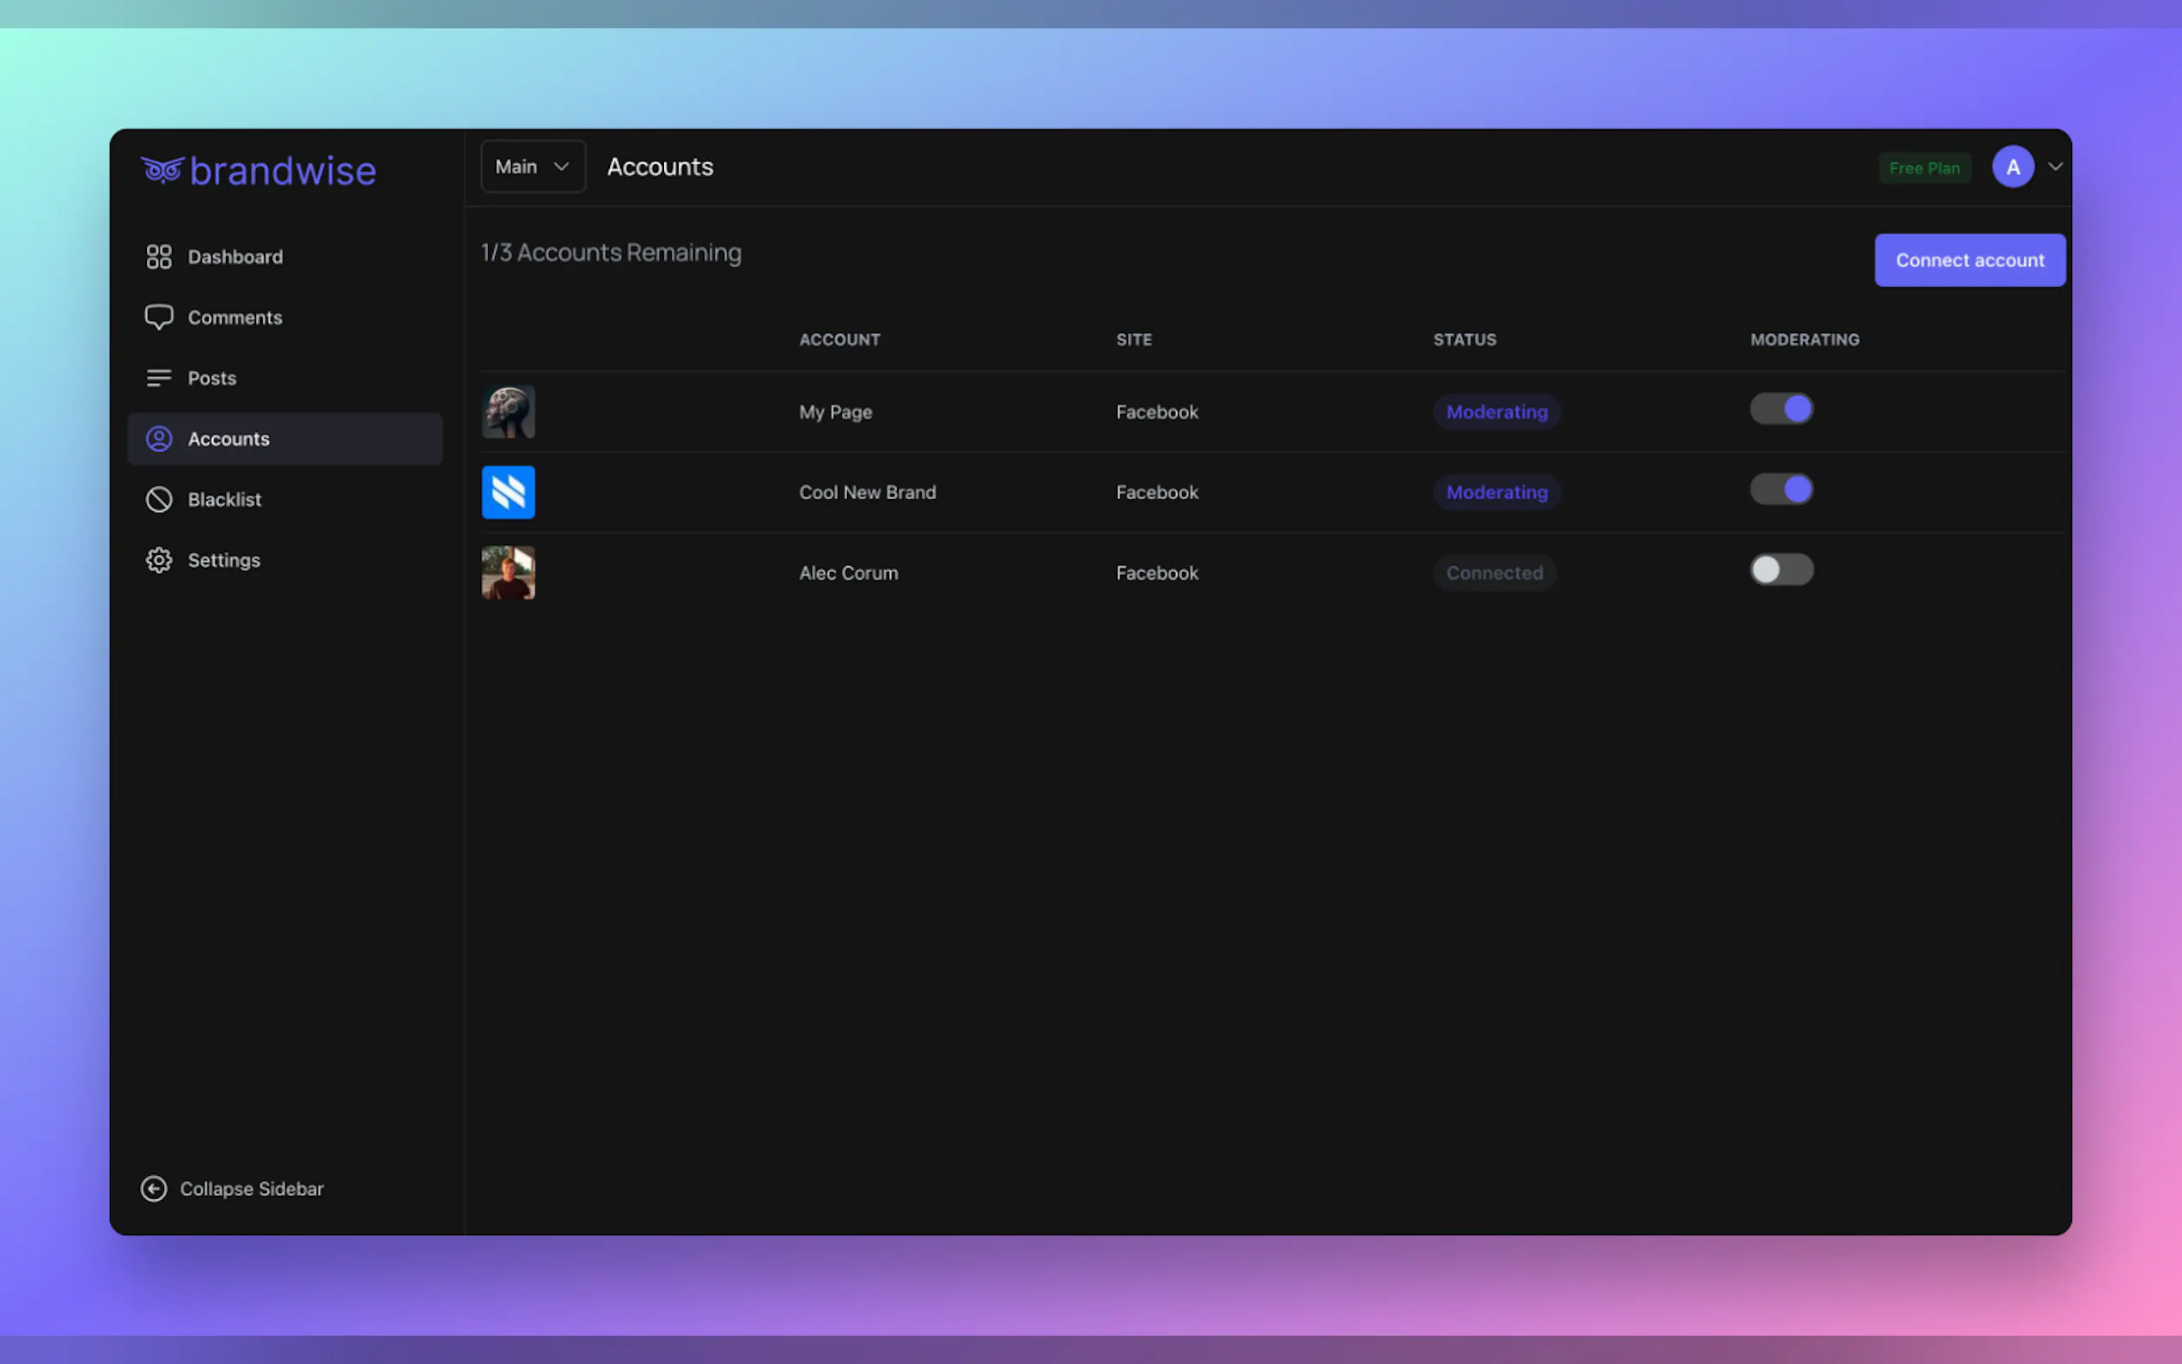Screen dimensions: 2182x1364
Task: Expand the profile menu chevron
Action: click(x=2055, y=166)
